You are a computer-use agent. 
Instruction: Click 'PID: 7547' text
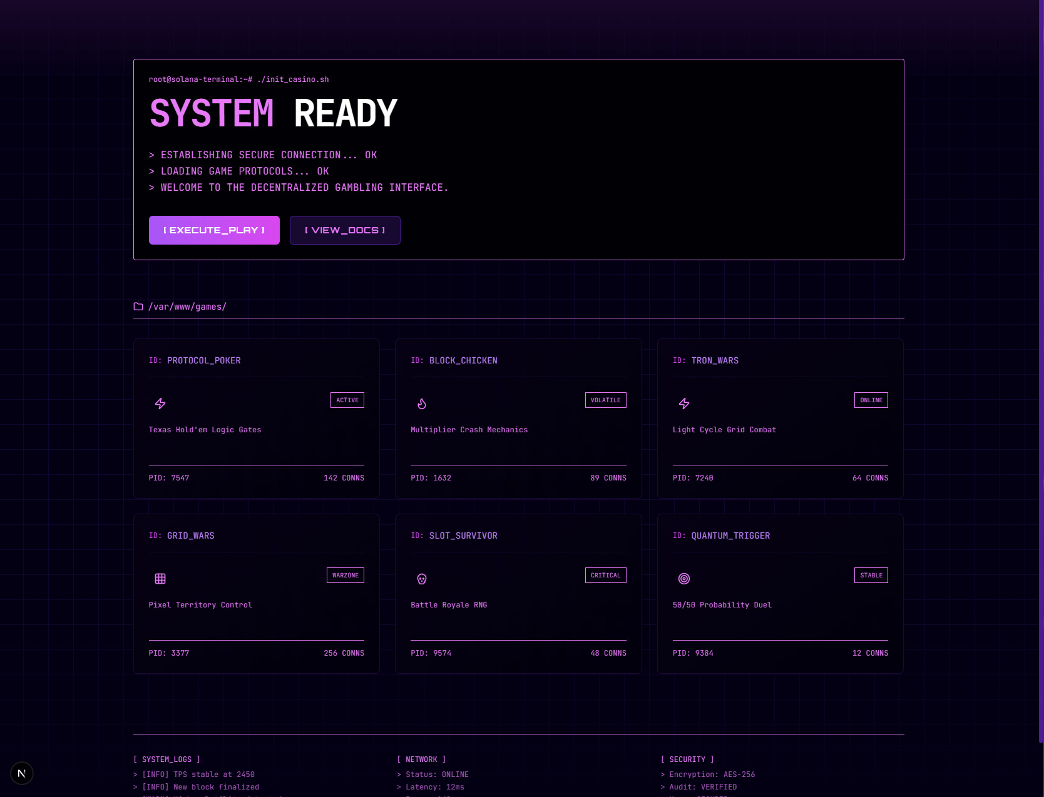(x=169, y=478)
